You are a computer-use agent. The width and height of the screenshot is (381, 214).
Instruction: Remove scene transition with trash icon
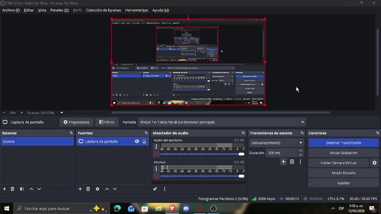point(292,162)
